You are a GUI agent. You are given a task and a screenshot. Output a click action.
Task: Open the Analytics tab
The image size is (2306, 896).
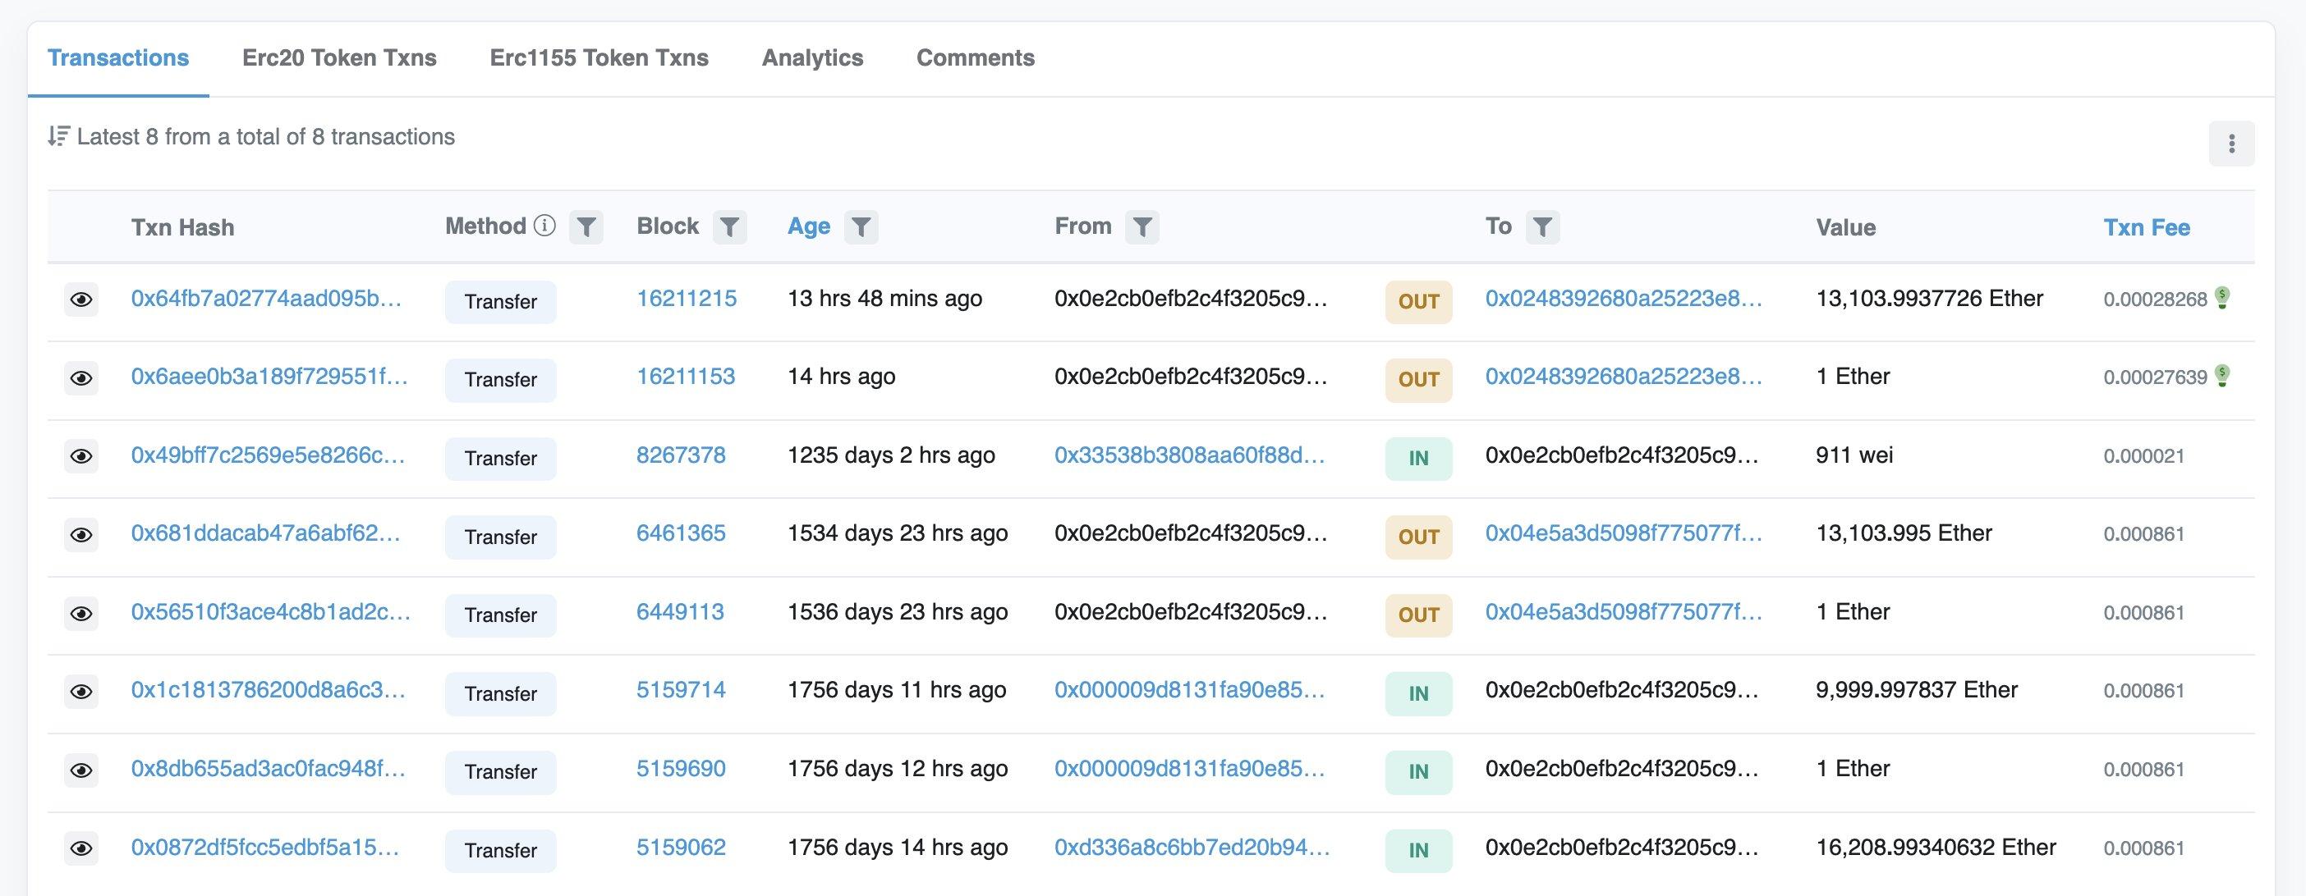tap(812, 58)
